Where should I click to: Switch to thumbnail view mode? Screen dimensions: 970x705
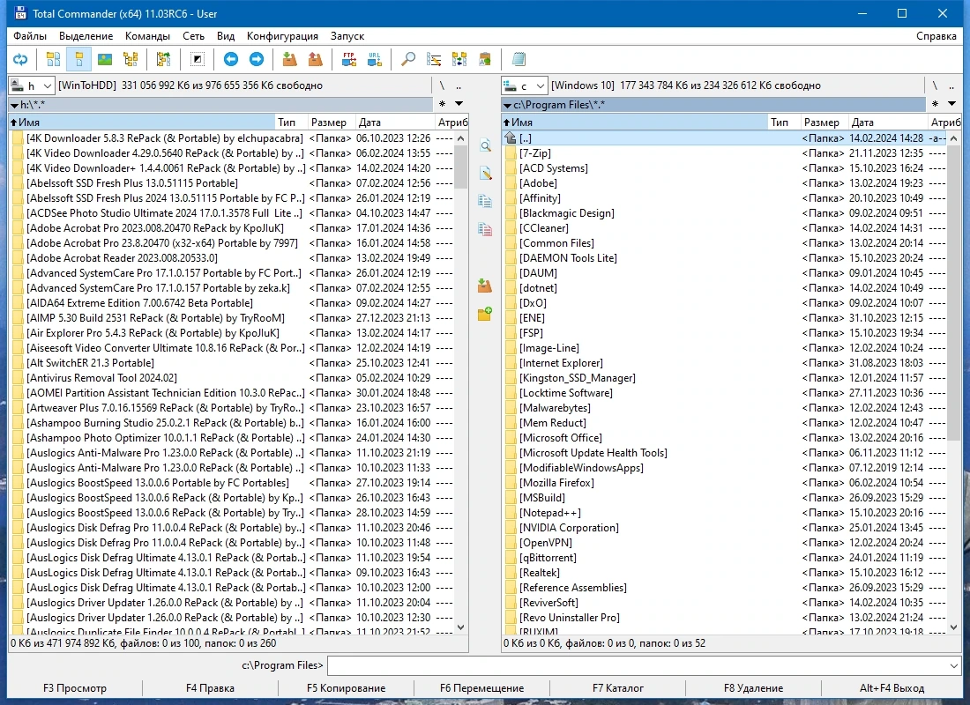coord(105,59)
